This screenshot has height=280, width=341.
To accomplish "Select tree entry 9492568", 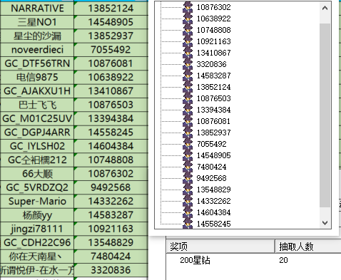I will click(211, 178).
